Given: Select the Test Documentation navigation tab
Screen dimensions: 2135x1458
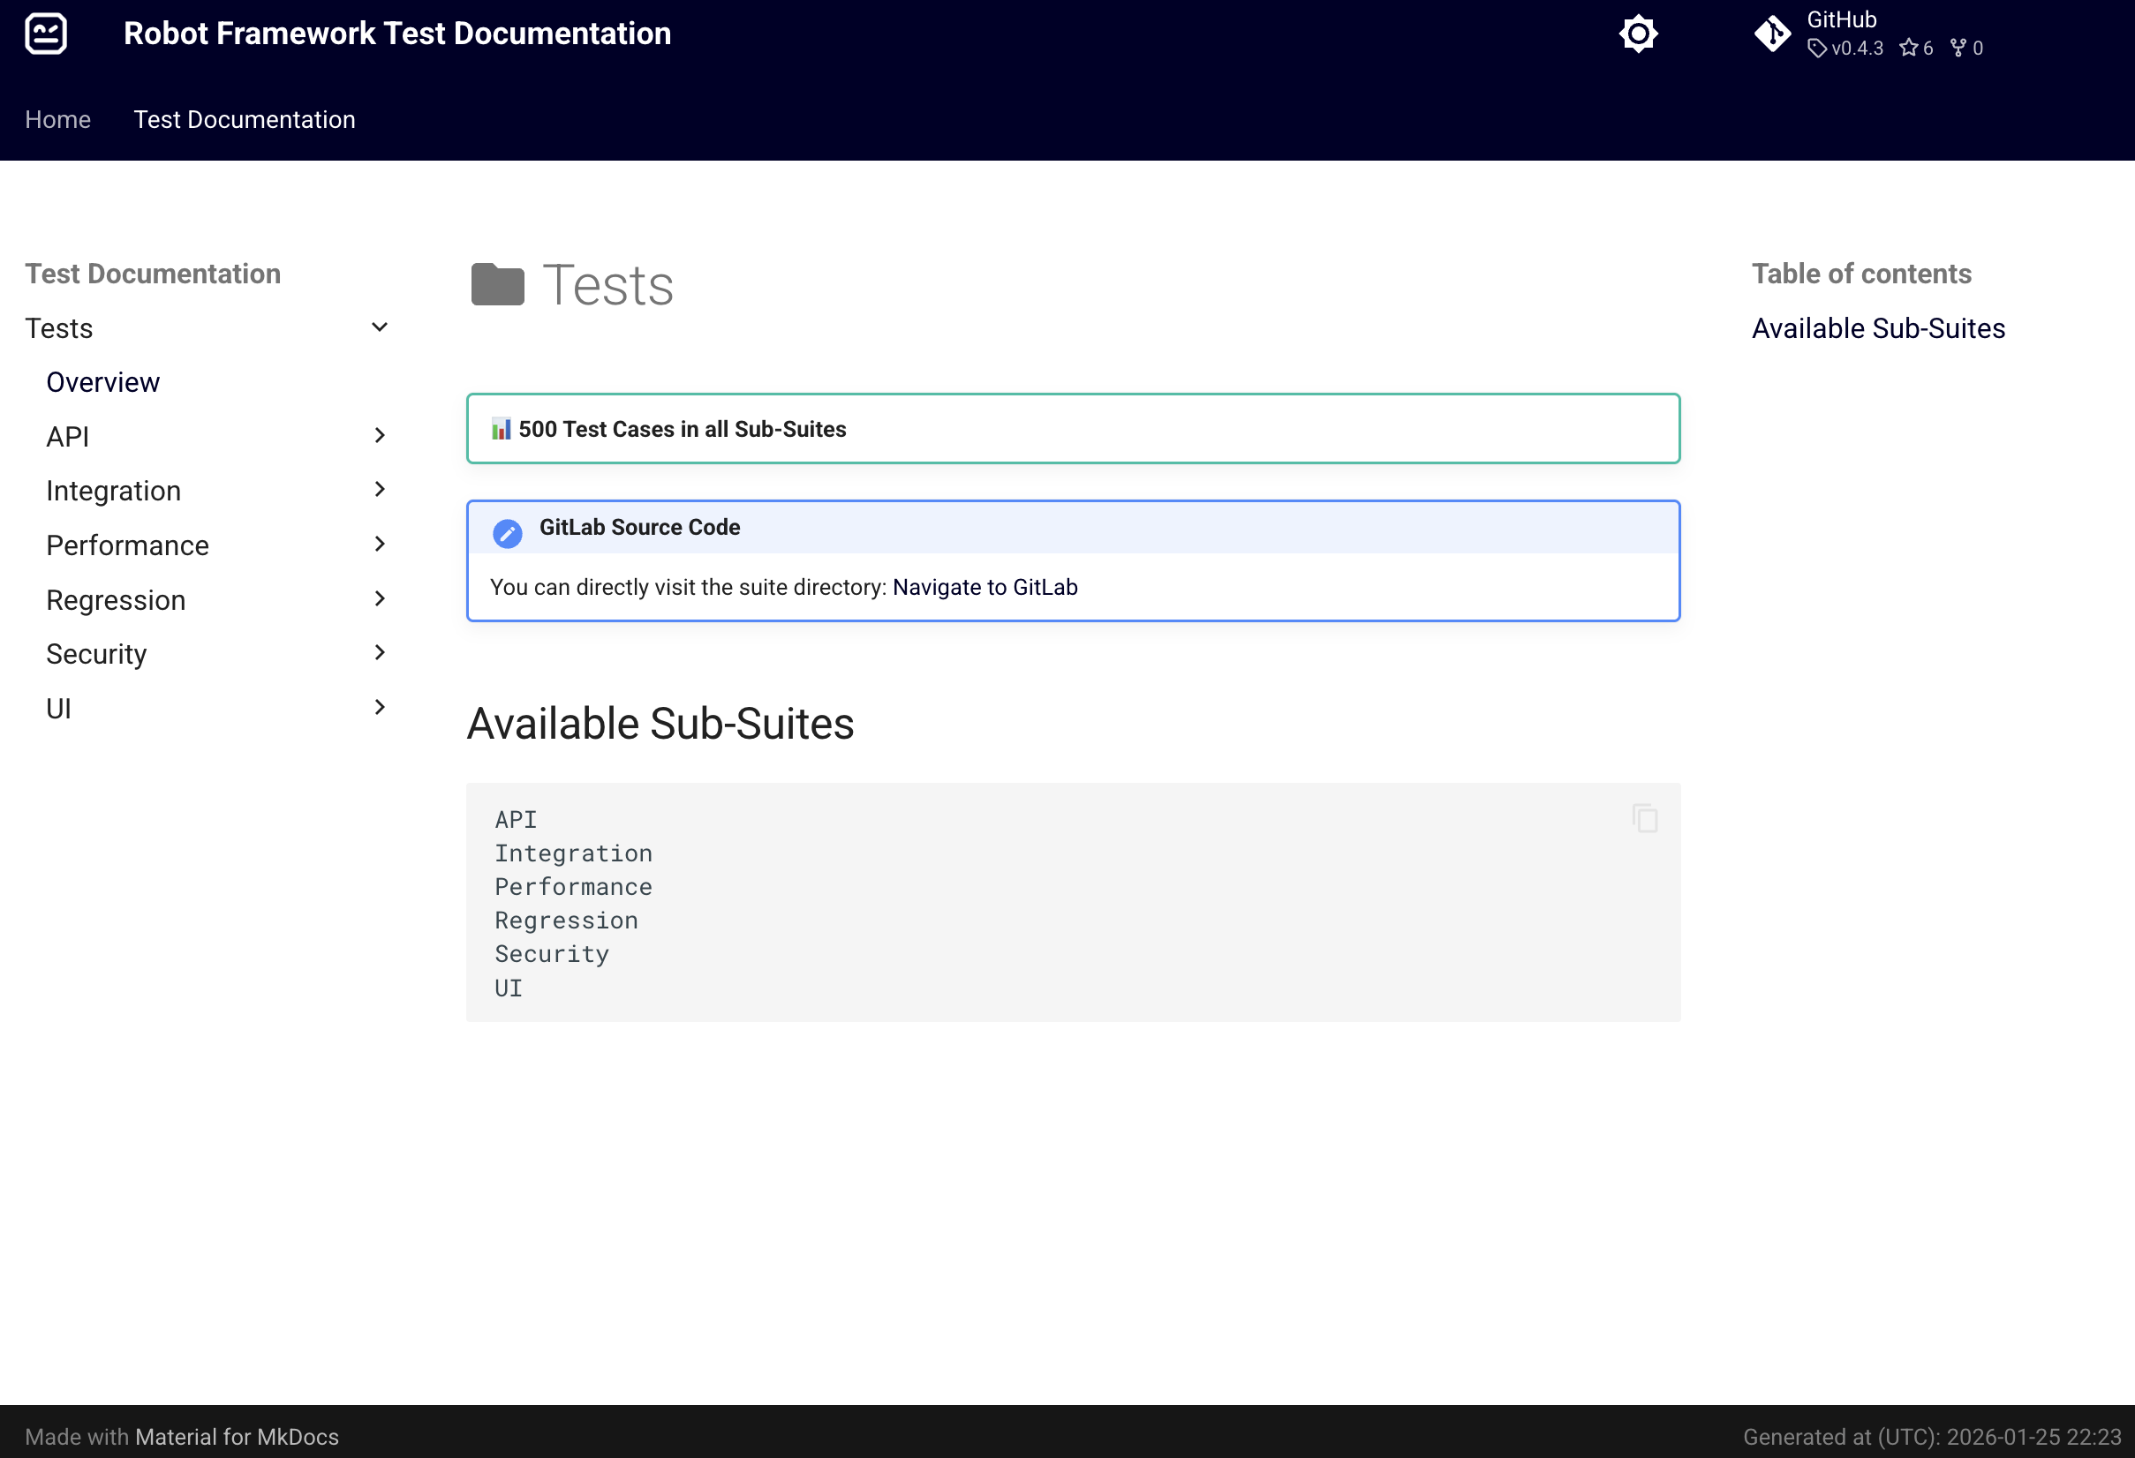Looking at the screenshot, I should (x=245, y=119).
